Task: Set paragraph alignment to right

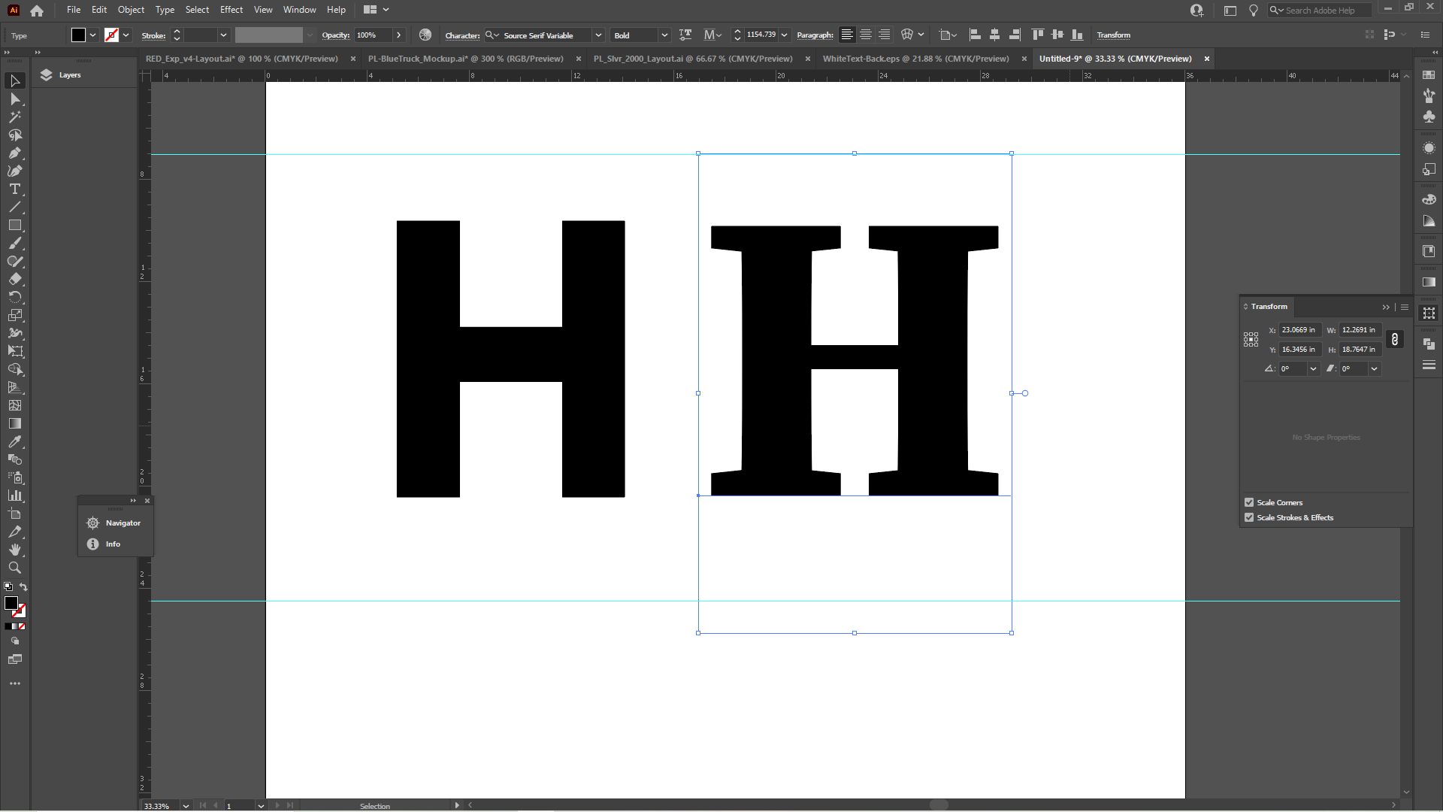Action: (885, 35)
